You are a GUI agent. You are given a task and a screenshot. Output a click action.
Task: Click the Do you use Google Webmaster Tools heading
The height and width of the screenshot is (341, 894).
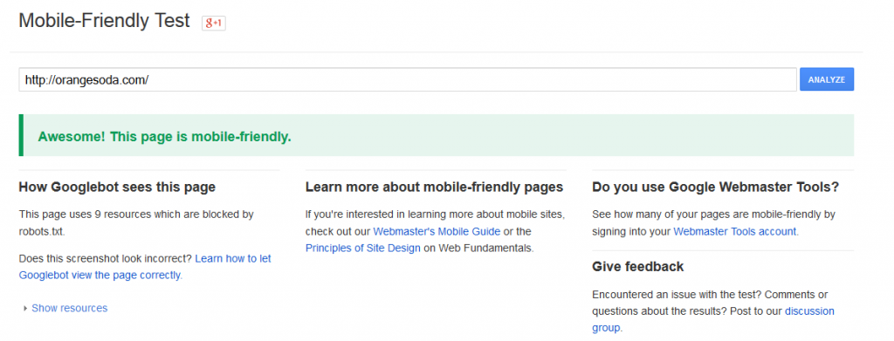click(x=716, y=188)
